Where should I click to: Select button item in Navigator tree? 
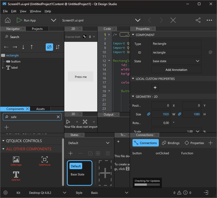pos(16,61)
